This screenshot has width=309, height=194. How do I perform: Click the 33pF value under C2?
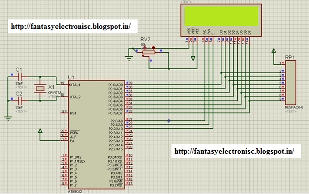19,107
